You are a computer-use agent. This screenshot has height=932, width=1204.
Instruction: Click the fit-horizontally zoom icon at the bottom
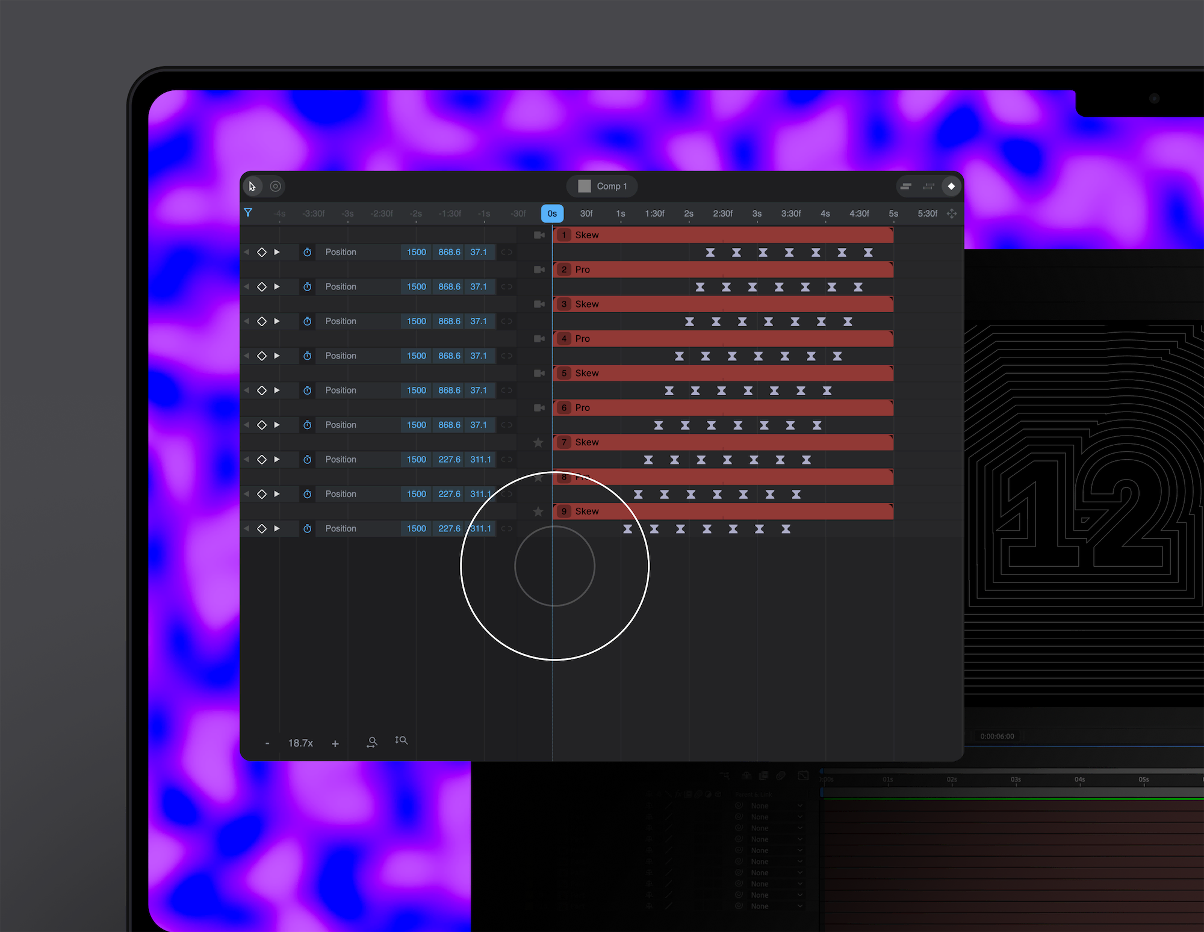click(372, 741)
